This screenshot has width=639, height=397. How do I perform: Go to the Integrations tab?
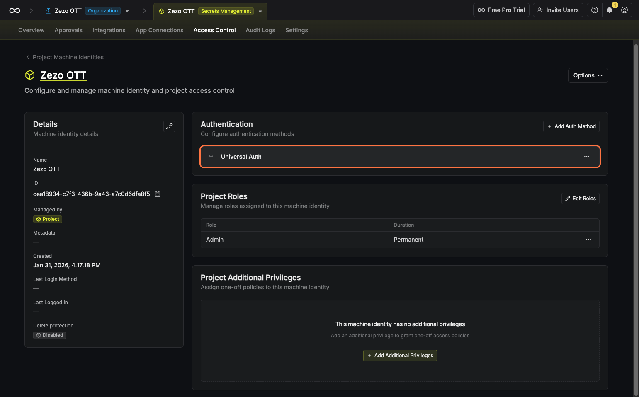109,30
